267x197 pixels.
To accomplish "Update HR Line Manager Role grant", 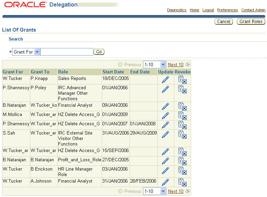I will tap(165, 171).
